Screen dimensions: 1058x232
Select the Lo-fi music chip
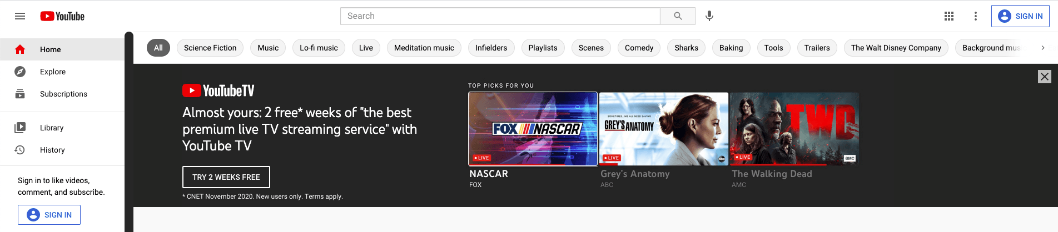coord(319,48)
